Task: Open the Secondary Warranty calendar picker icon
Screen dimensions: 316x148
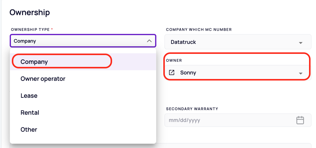Action: [x=300, y=120]
